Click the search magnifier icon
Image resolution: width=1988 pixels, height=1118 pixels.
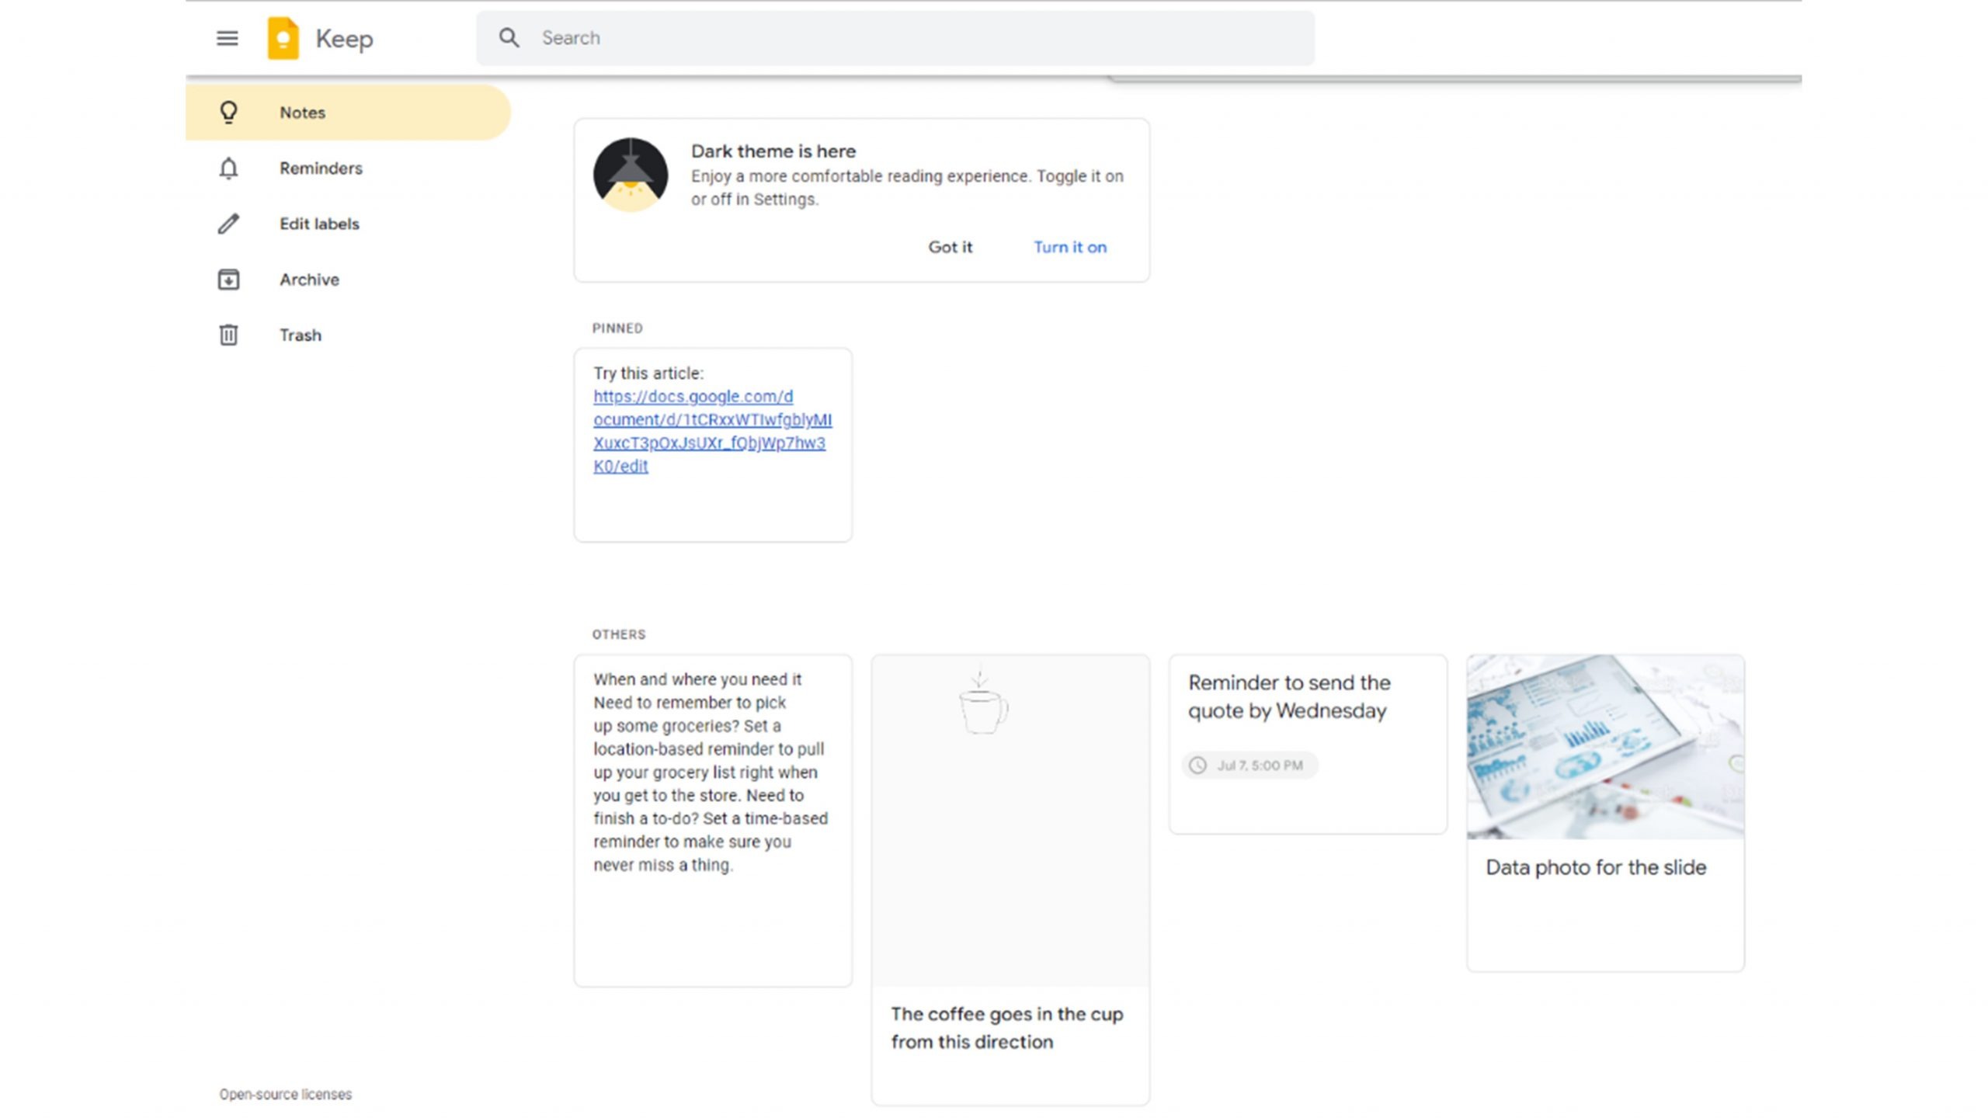pyautogui.click(x=509, y=36)
